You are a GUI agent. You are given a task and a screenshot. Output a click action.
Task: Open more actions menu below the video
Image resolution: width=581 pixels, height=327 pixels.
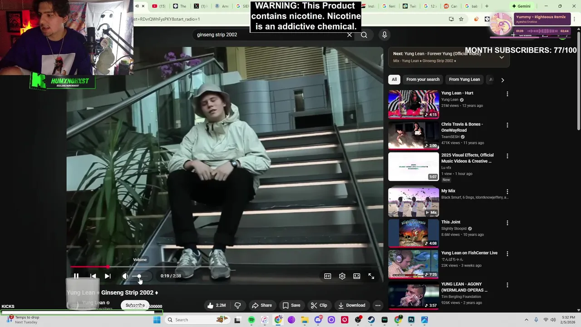(378, 305)
